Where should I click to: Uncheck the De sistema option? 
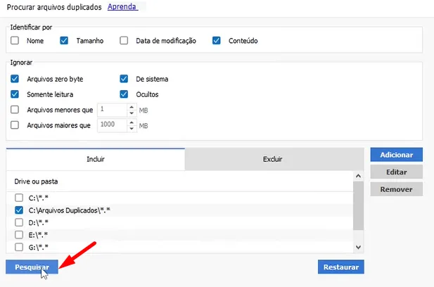[124, 79]
